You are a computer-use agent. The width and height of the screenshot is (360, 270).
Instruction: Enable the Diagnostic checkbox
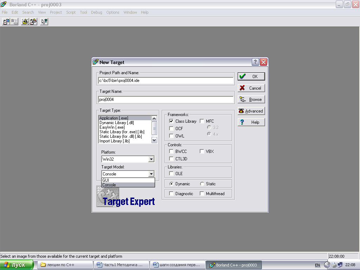coord(171,194)
